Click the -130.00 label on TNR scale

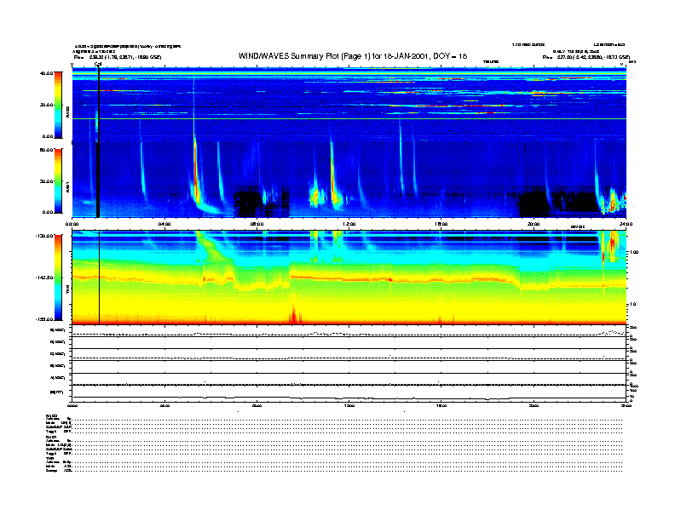(x=44, y=236)
